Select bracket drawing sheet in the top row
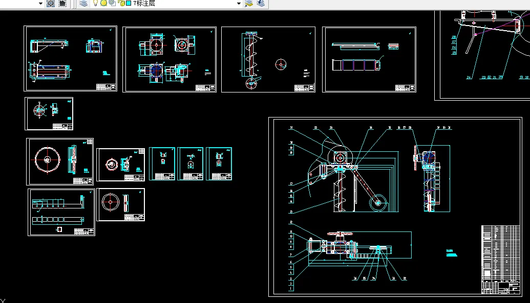The width and height of the screenshot is (530, 303). [70, 58]
